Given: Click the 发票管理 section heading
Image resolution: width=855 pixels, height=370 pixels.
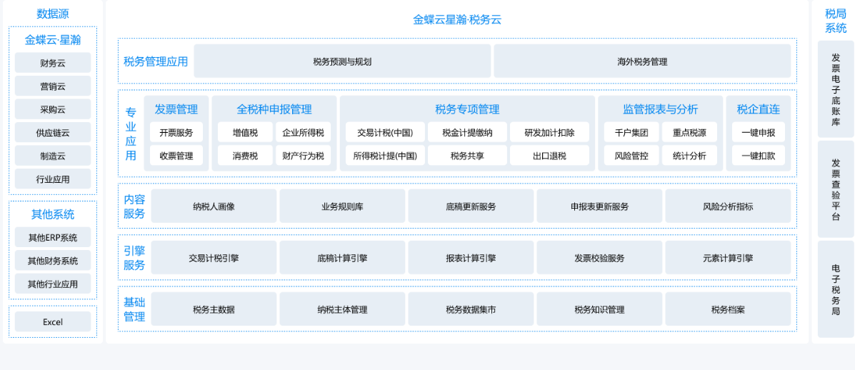Looking at the screenshot, I should coord(176,109).
